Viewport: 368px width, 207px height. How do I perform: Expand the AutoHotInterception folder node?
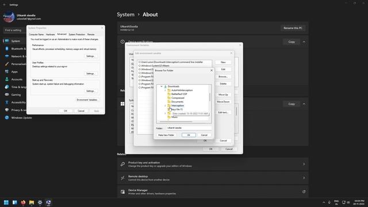pos(165,90)
